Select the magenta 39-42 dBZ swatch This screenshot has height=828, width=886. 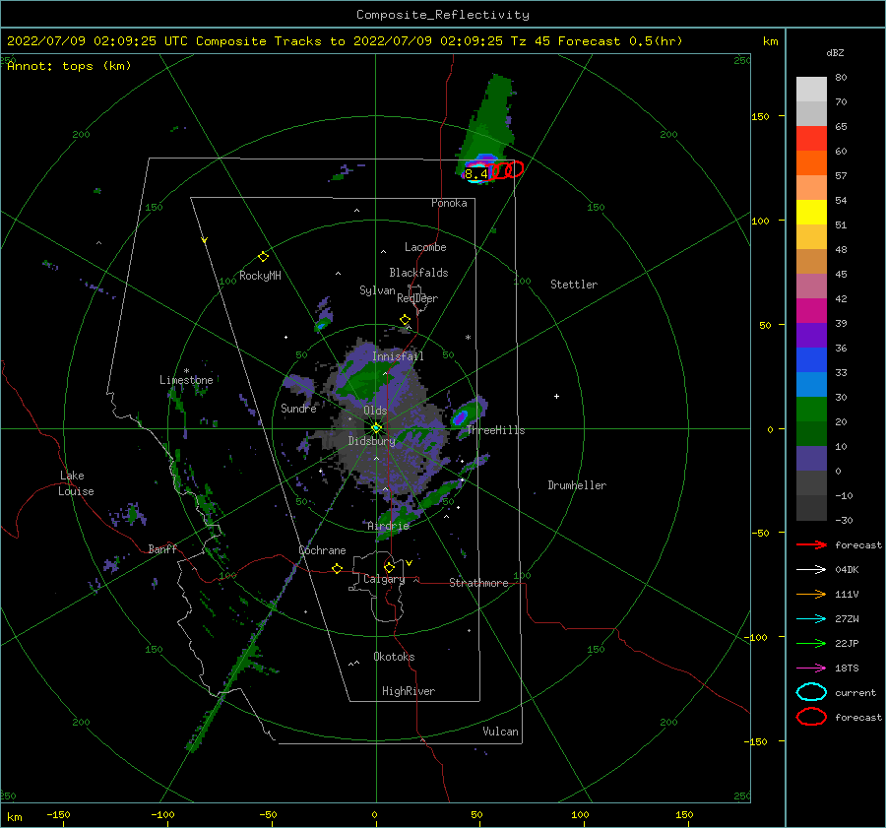[811, 310]
